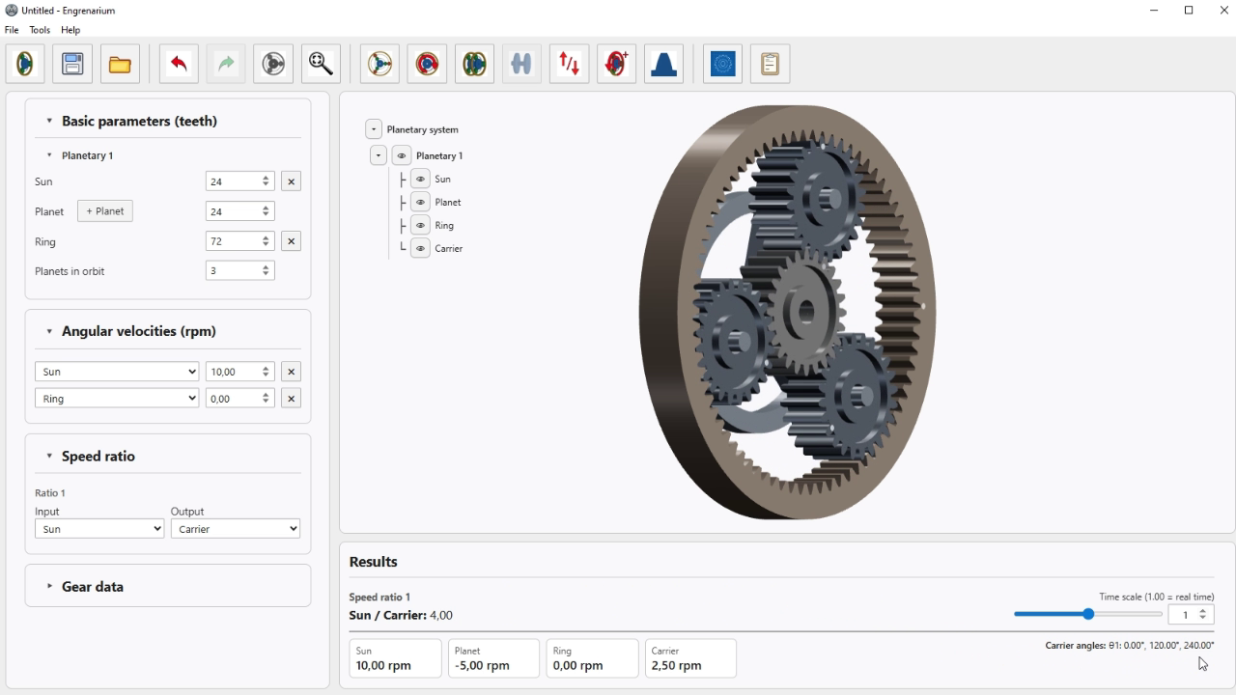1236x695 pixels.
Task: Click the Ring teeth count field
Action: (240, 241)
